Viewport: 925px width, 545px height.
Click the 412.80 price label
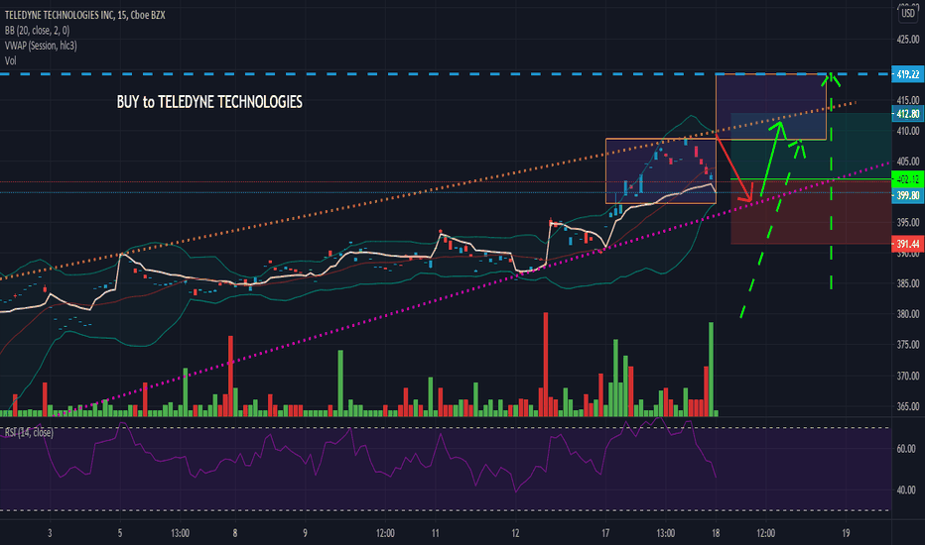pyautogui.click(x=907, y=114)
